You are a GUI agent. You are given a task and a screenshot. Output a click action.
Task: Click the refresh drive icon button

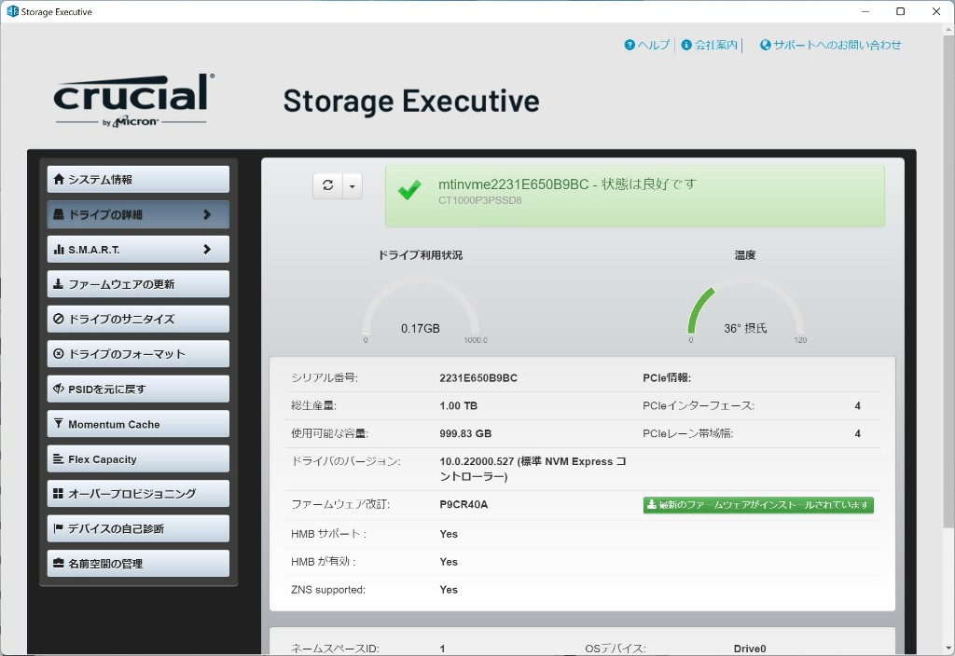[x=328, y=185]
